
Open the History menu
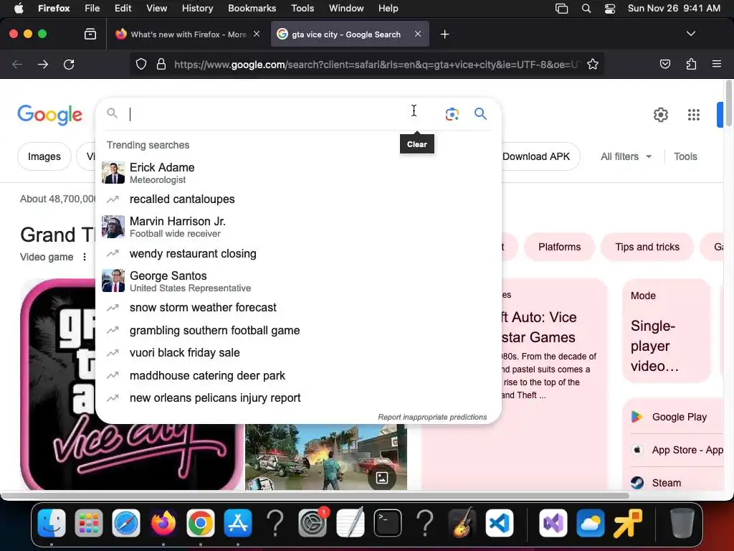(x=197, y=9)
